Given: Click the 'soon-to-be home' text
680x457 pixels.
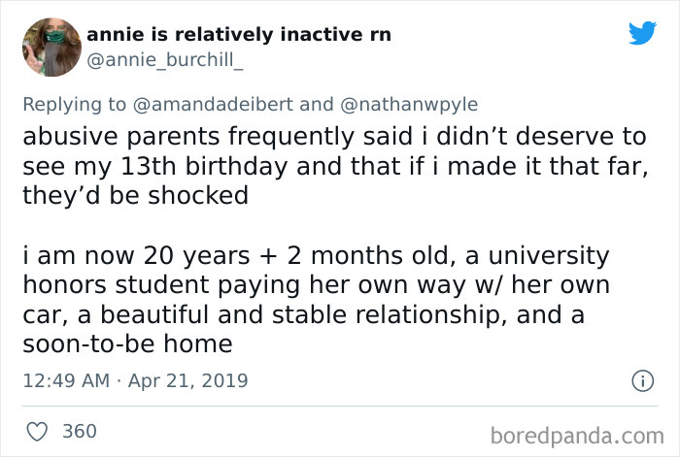Looking at the screenshot, I should (126, 346).
